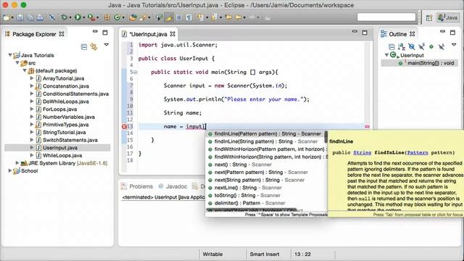Click the Previous Annotation icon
This screenshot has width=464, height=261.
214,17
